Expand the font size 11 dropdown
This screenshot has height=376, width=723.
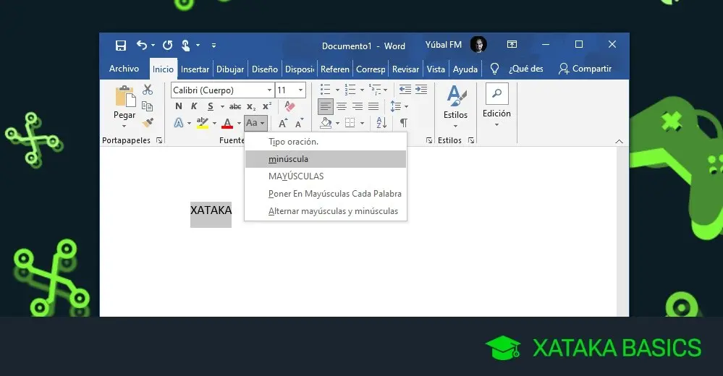(x=300, y=90)
